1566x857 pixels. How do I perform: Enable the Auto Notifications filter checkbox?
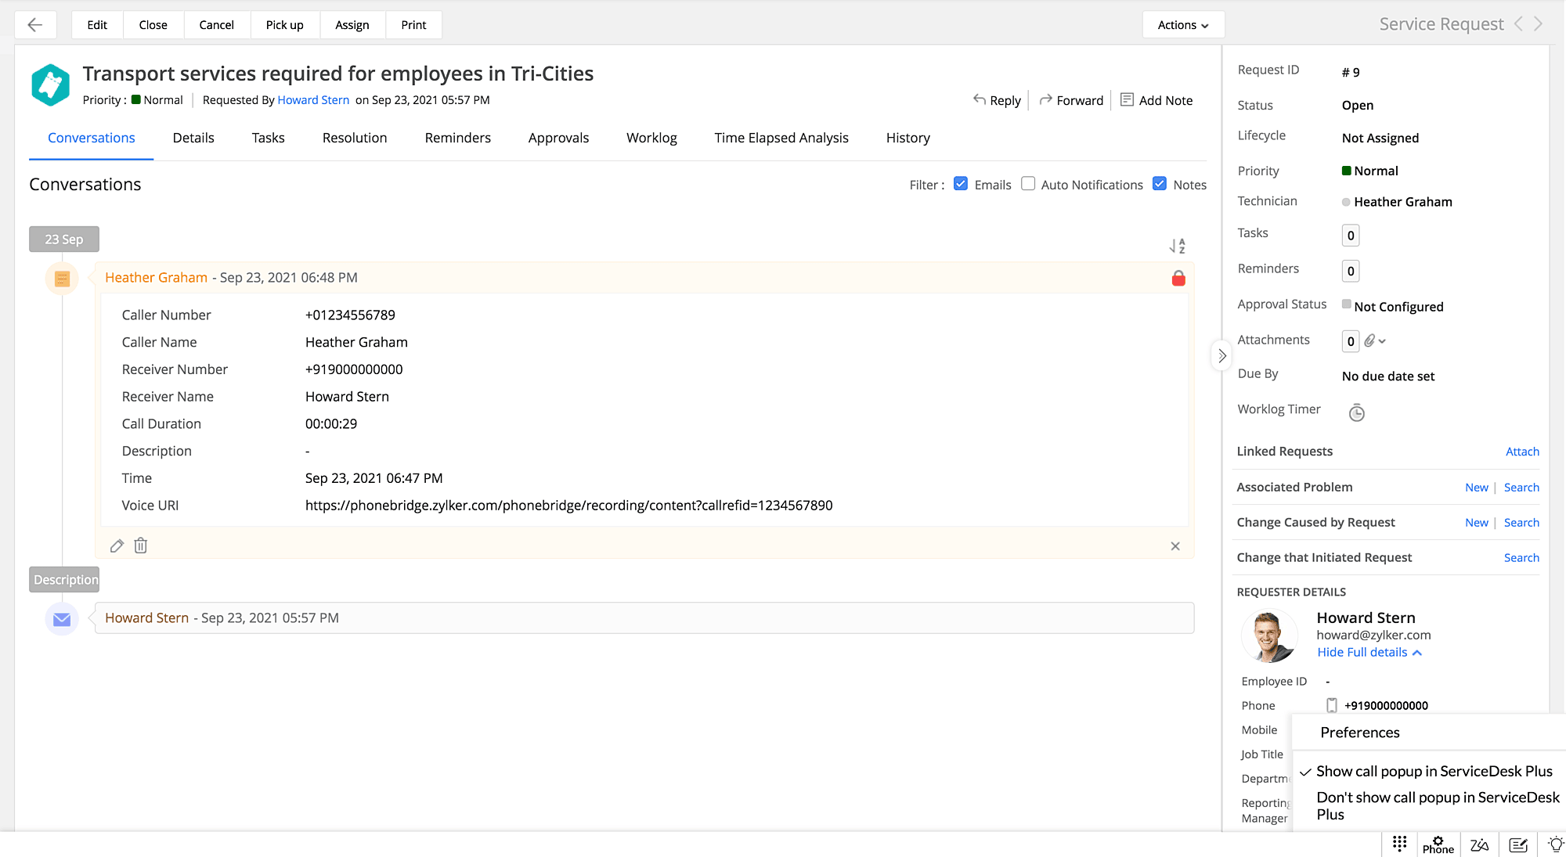click(x=1028, y=184)
